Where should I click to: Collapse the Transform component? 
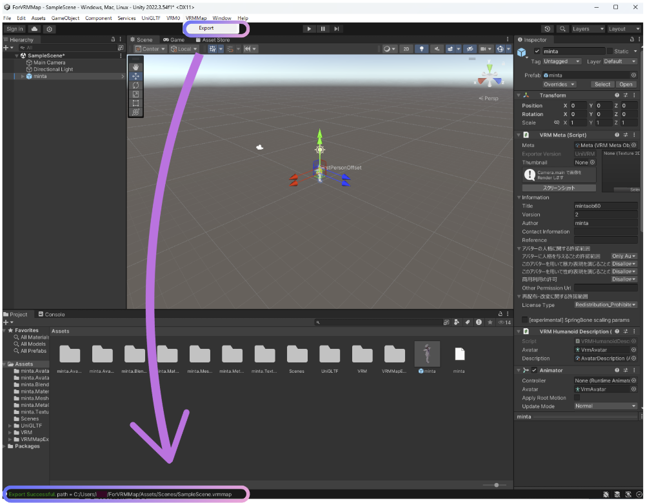point(519,95)
